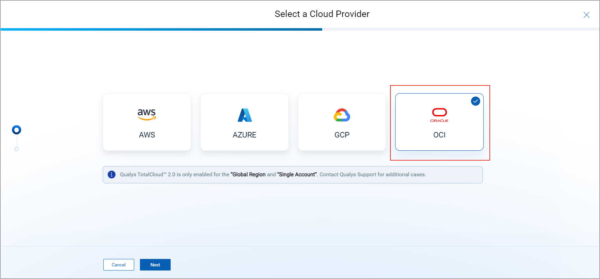Click the AWS label text
Screen dimensions: 600x279
(x=147, y=135)
